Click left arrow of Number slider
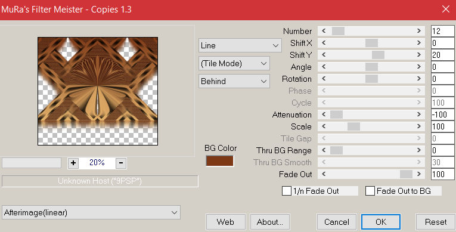This screenshot has height=232, width=456. 324,31
